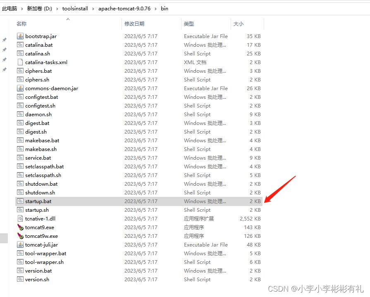The width and height of the screenshot is (370, 297).
Task: Select the setclasspath.bat icon
Action: pyautogui.click(x=20, y=166)
